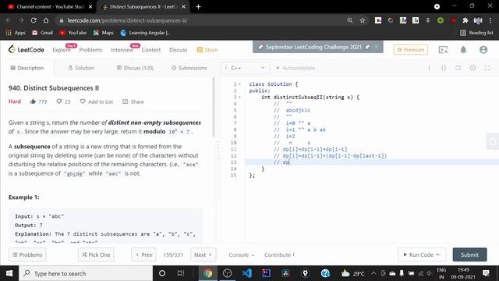Go to Prev problem
Viewport: 499px width, 281px height.
click(x=143, y=255)
